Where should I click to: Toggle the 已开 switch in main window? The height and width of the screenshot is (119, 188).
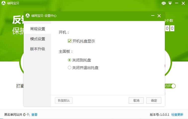(x=170, y=86)
